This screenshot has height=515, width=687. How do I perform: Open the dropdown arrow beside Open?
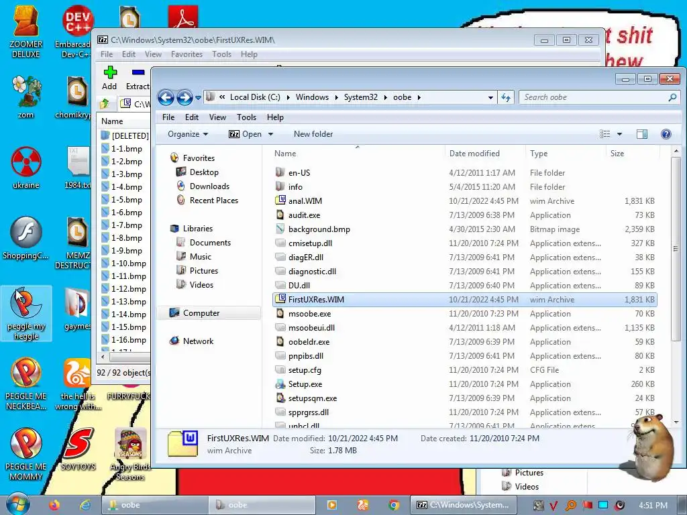click(x=270, y=134)
